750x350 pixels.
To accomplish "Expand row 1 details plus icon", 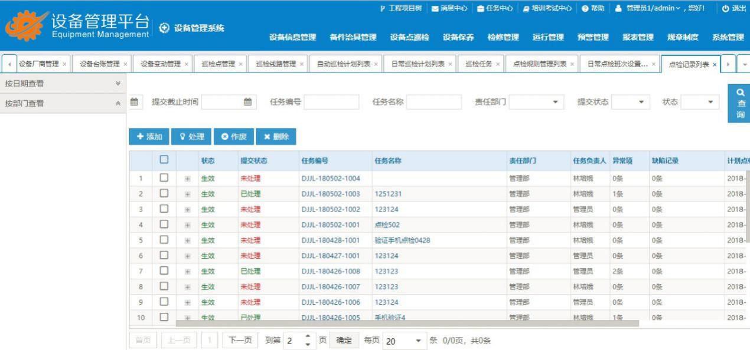I will click(187, 179).
